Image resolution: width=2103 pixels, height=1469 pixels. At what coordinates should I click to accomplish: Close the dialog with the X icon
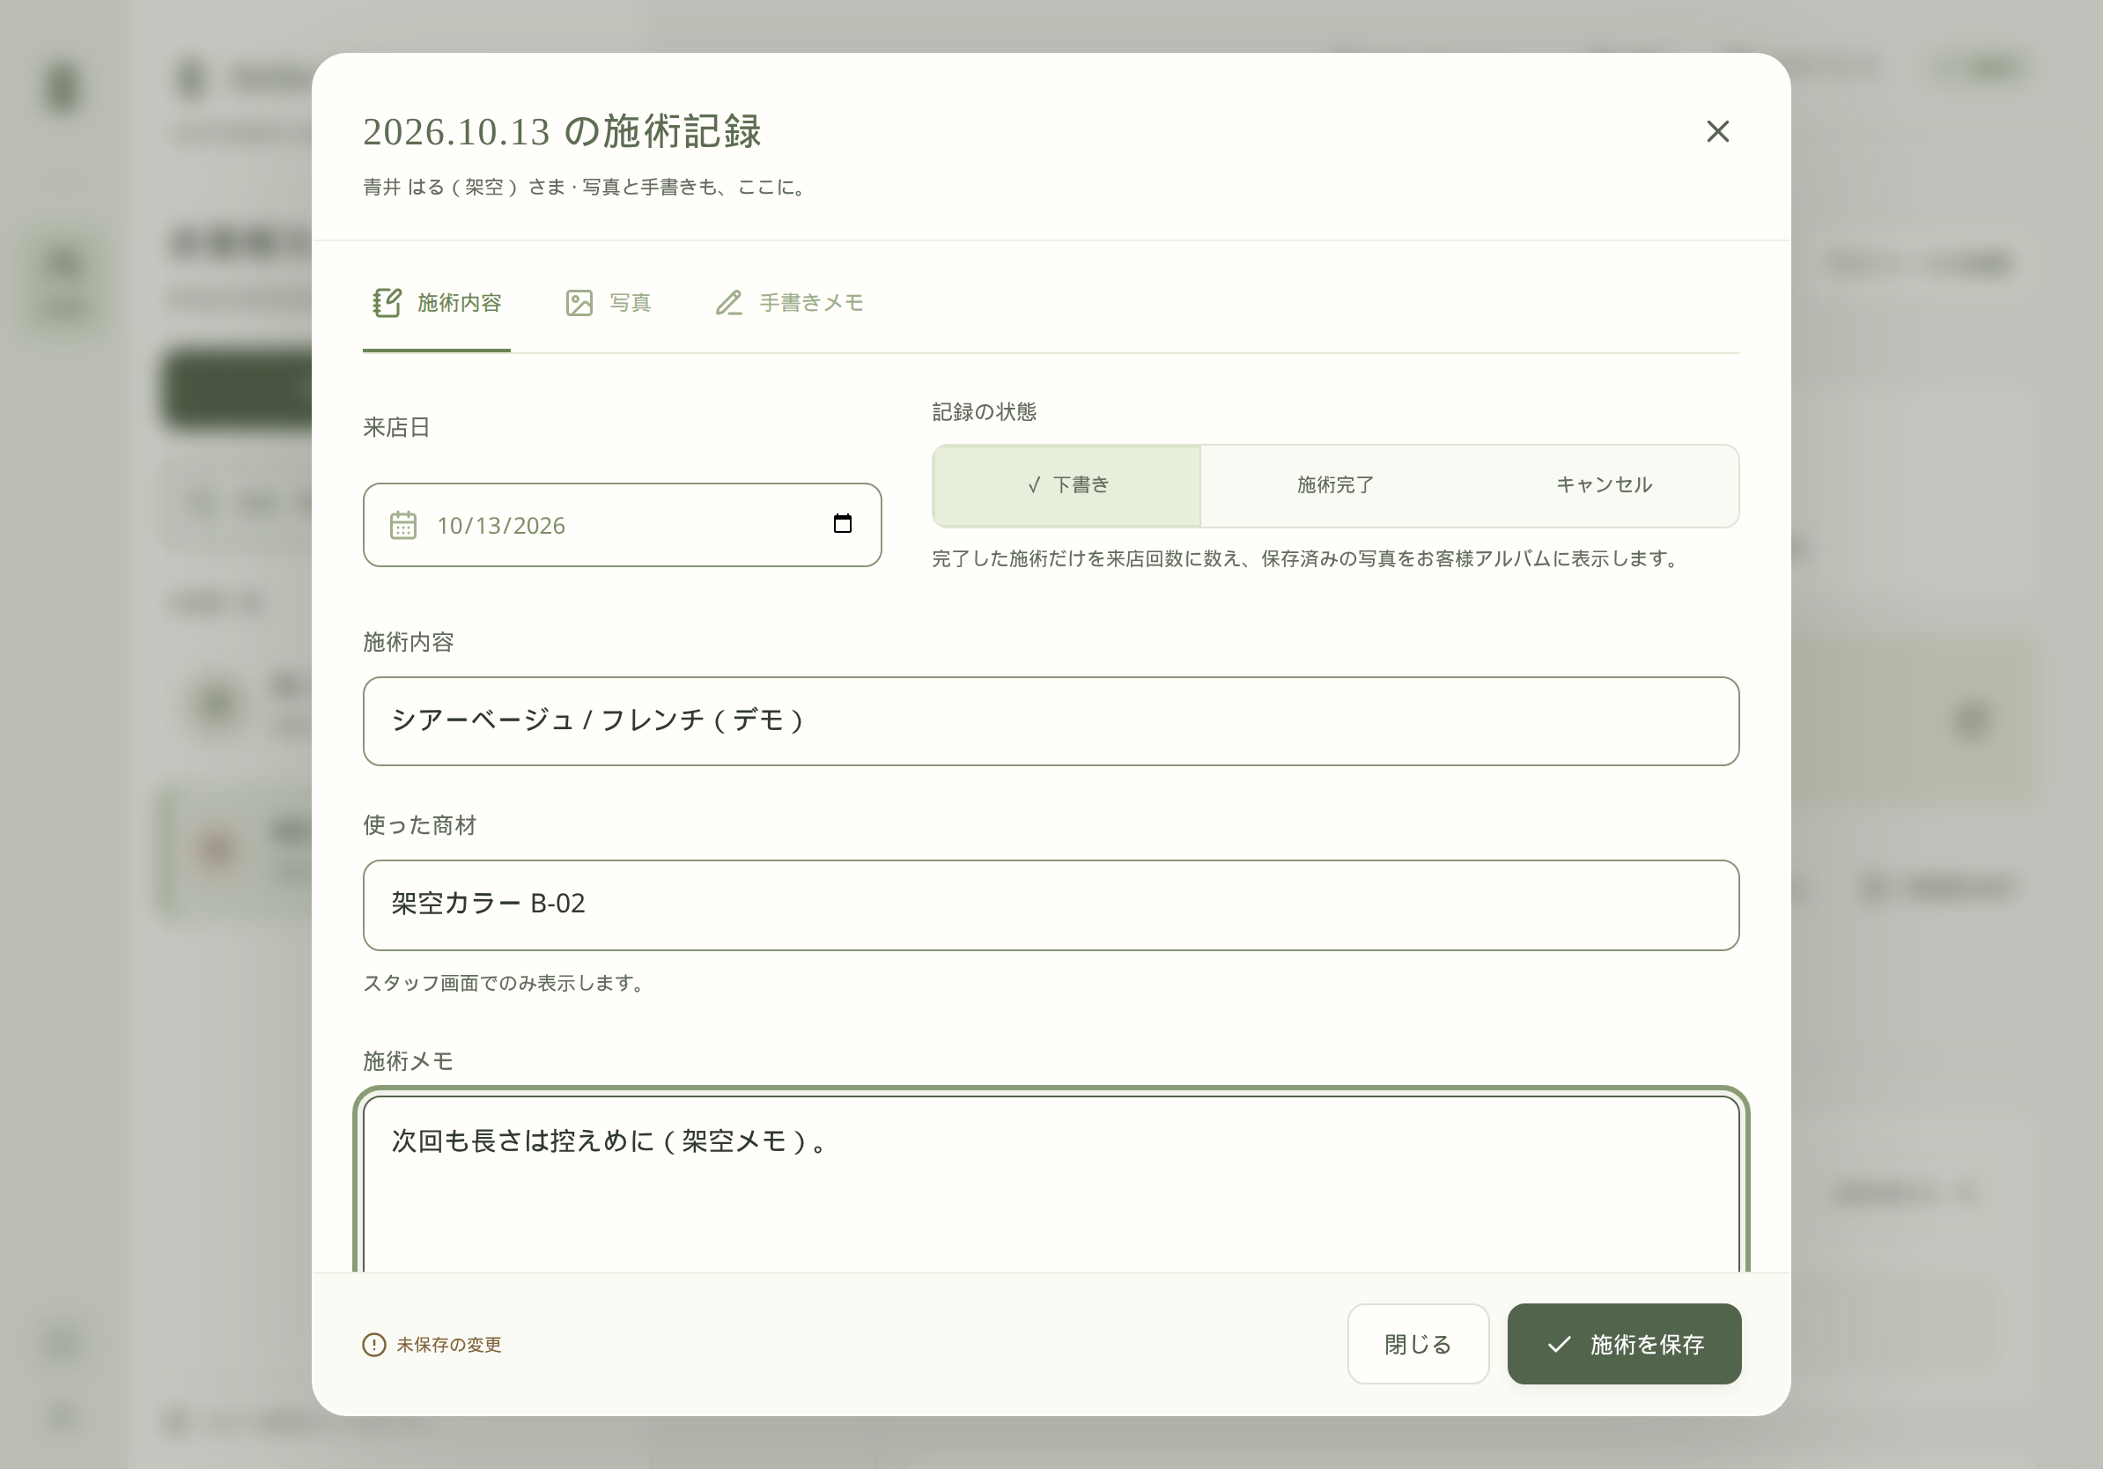(1717, 132)
